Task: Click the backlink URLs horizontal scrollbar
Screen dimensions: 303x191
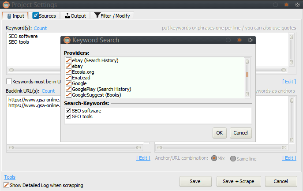Action: click(x=75, y=147)
